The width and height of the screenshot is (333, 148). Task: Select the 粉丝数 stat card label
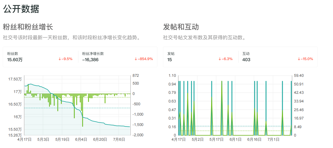[13, 54]
